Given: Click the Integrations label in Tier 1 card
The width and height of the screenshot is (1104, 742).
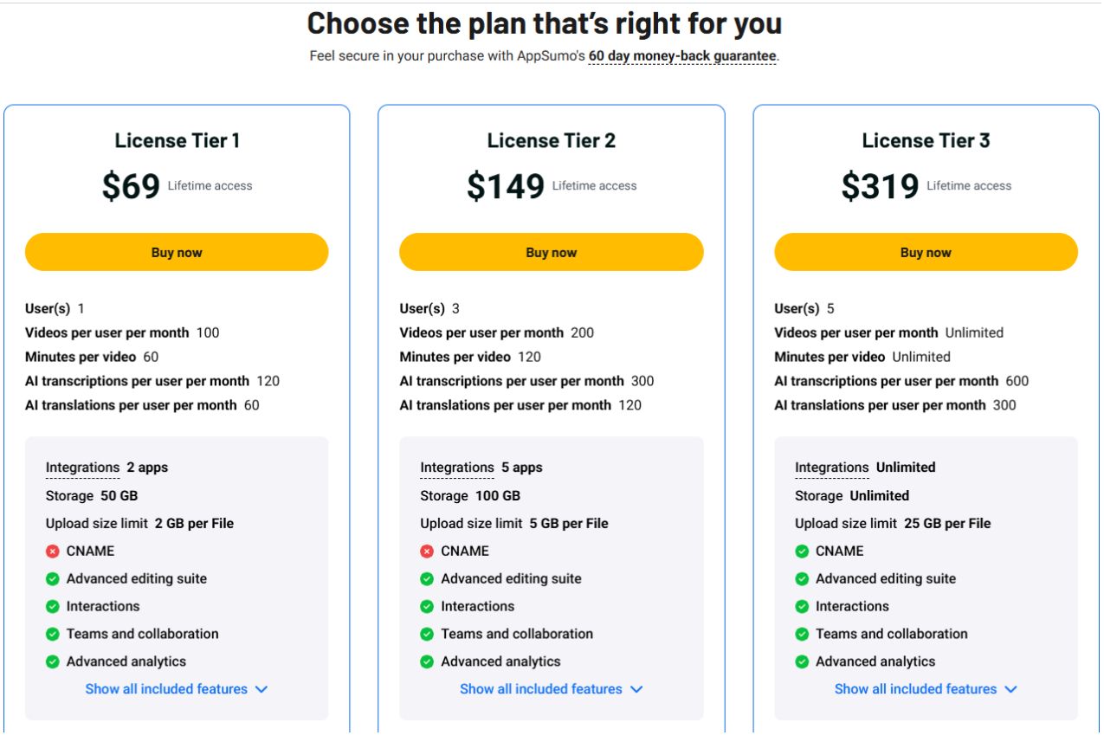Looking at the screenshot, I should coord(82,467).
